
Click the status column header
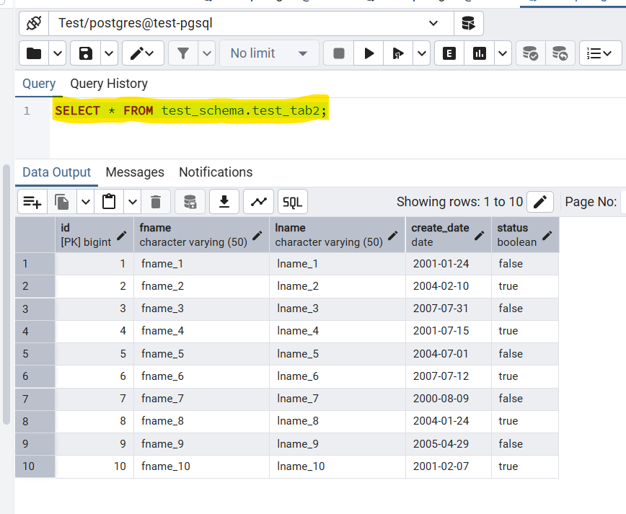525,235
